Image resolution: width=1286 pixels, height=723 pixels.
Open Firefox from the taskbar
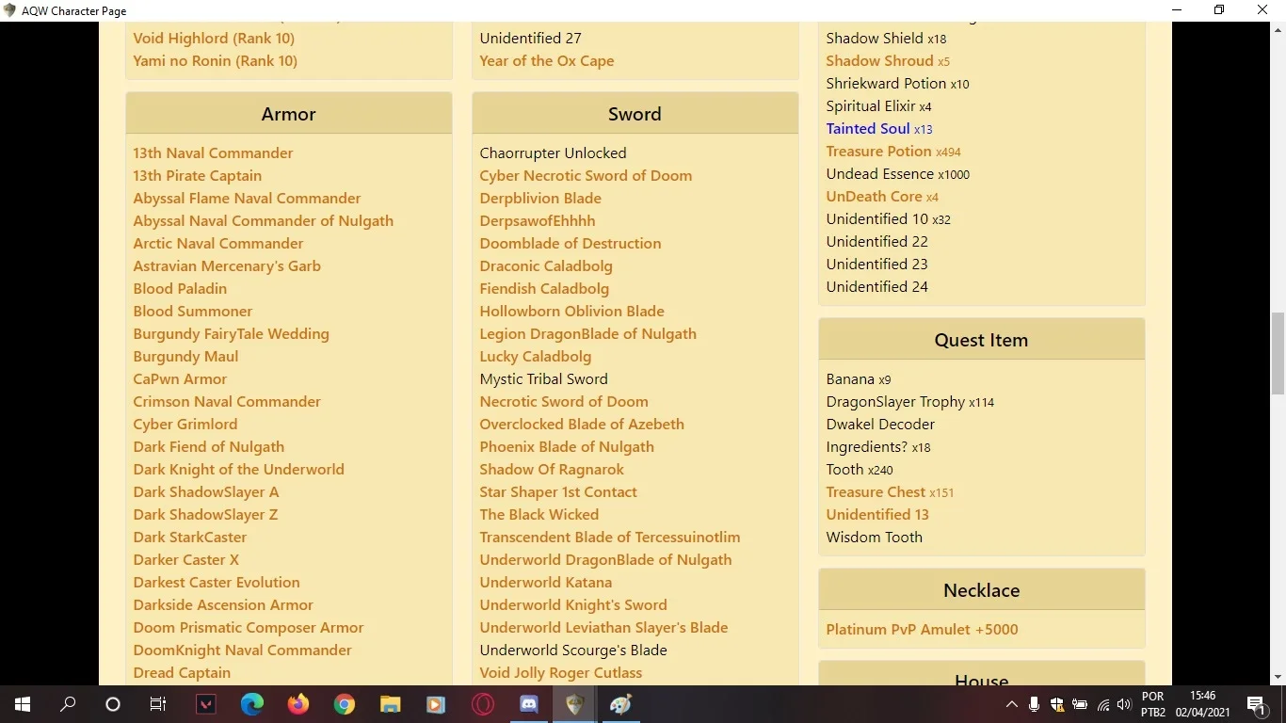pyautogui.click(x=298, y=704)
